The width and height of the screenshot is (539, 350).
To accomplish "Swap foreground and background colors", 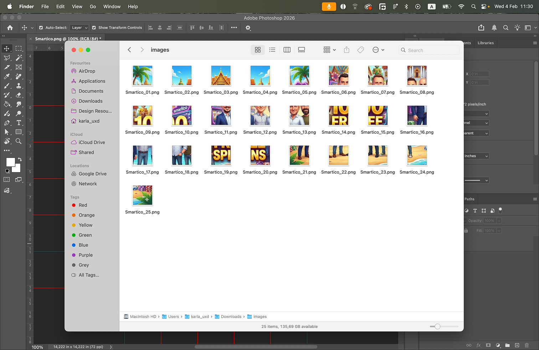I will (x=20, y=159).
